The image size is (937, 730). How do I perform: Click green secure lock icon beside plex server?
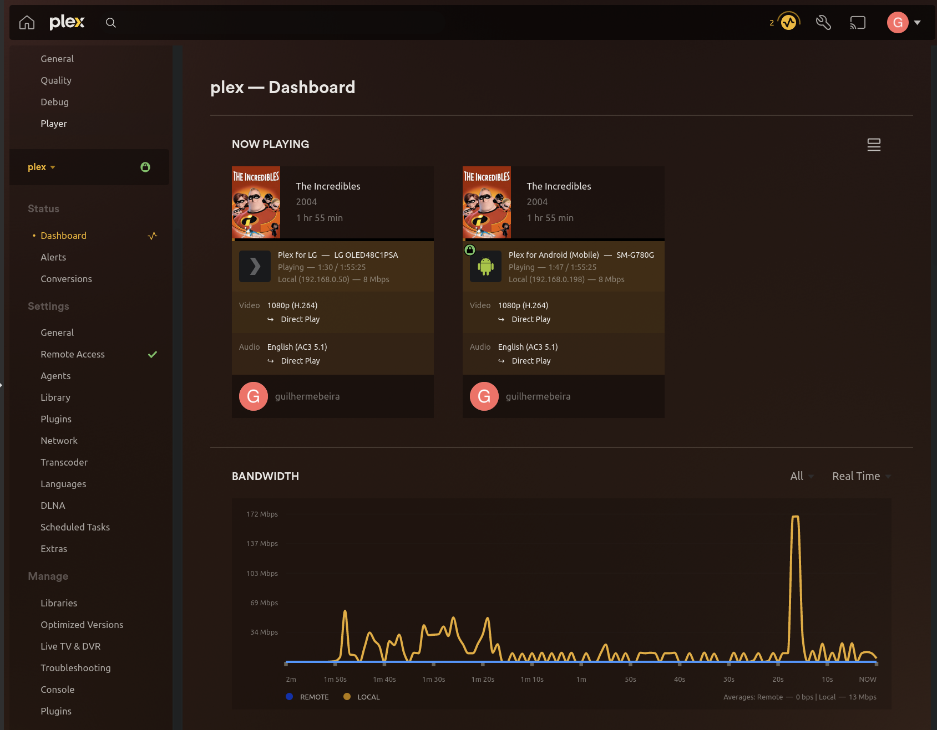click(x=145, y=167)
